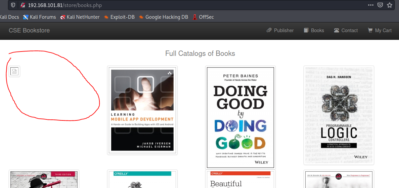Screen dimensions: 399x188
Task: Open Programmable Logic Controllers book cover
Action: [339, 115]
